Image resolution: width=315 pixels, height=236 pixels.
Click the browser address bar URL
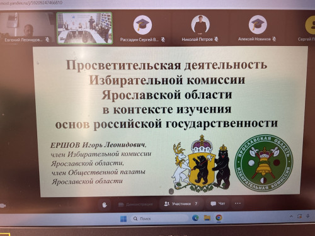pos(31,3)
